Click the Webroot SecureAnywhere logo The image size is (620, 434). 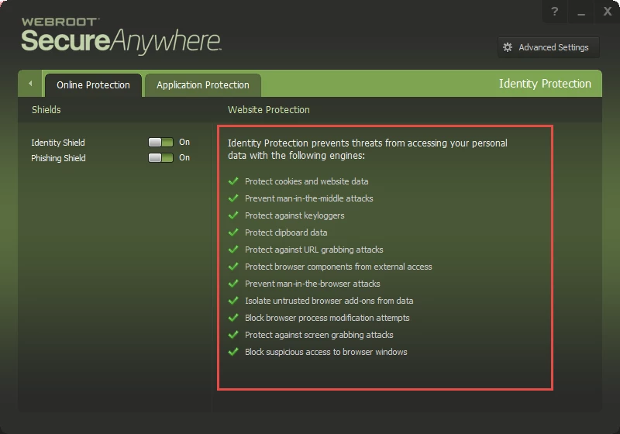121,36
